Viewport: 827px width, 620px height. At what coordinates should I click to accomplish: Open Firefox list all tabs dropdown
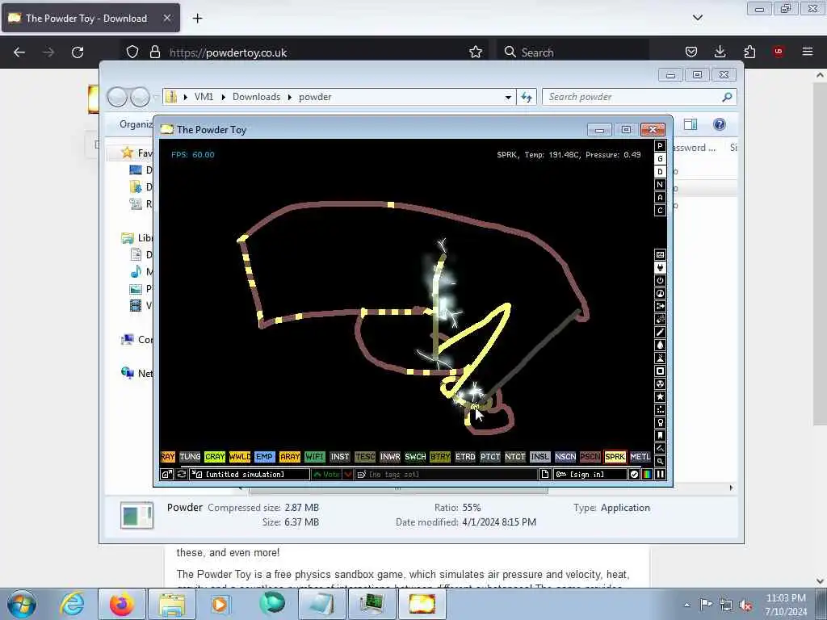pyautogui.click(x=697, y=18)
